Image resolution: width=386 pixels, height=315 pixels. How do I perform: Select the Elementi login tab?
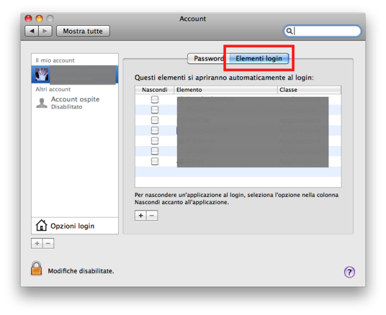259,59
